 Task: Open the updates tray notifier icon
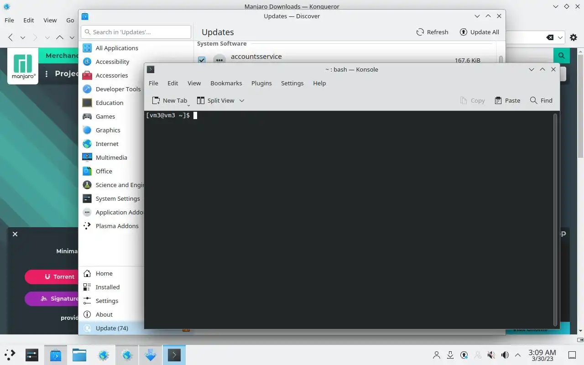tap(464, 355)
